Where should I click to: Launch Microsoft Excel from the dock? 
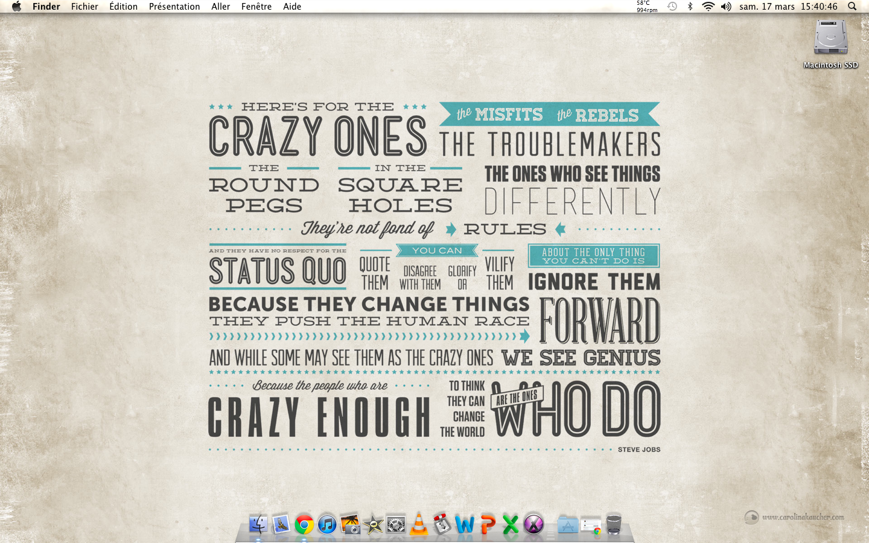pyautogui.click(x=511, y=524)
